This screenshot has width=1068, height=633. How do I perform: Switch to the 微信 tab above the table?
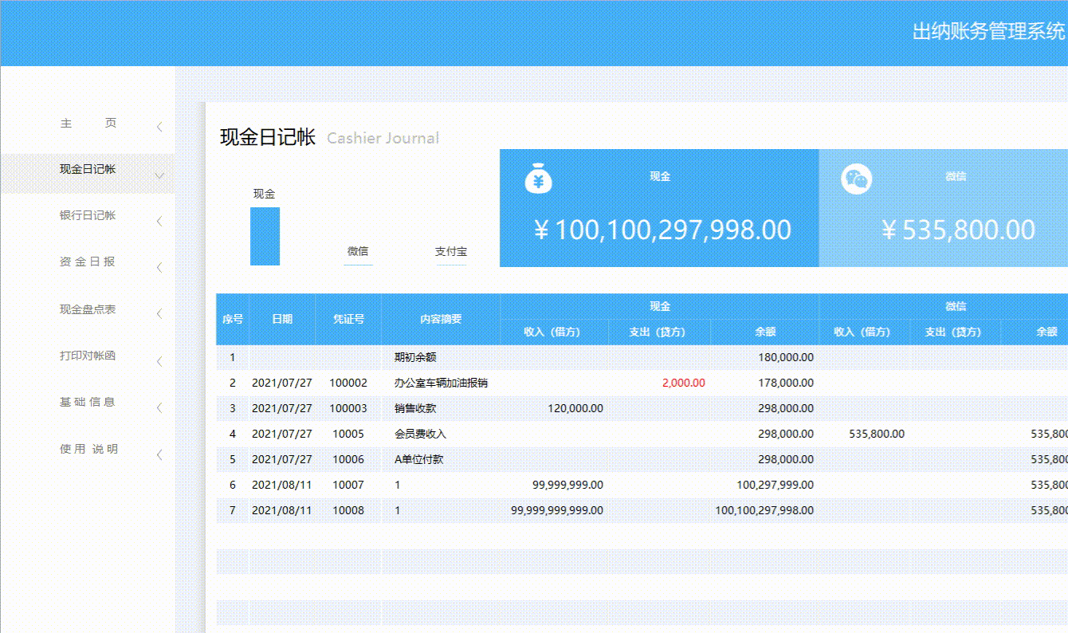point(358,251)
